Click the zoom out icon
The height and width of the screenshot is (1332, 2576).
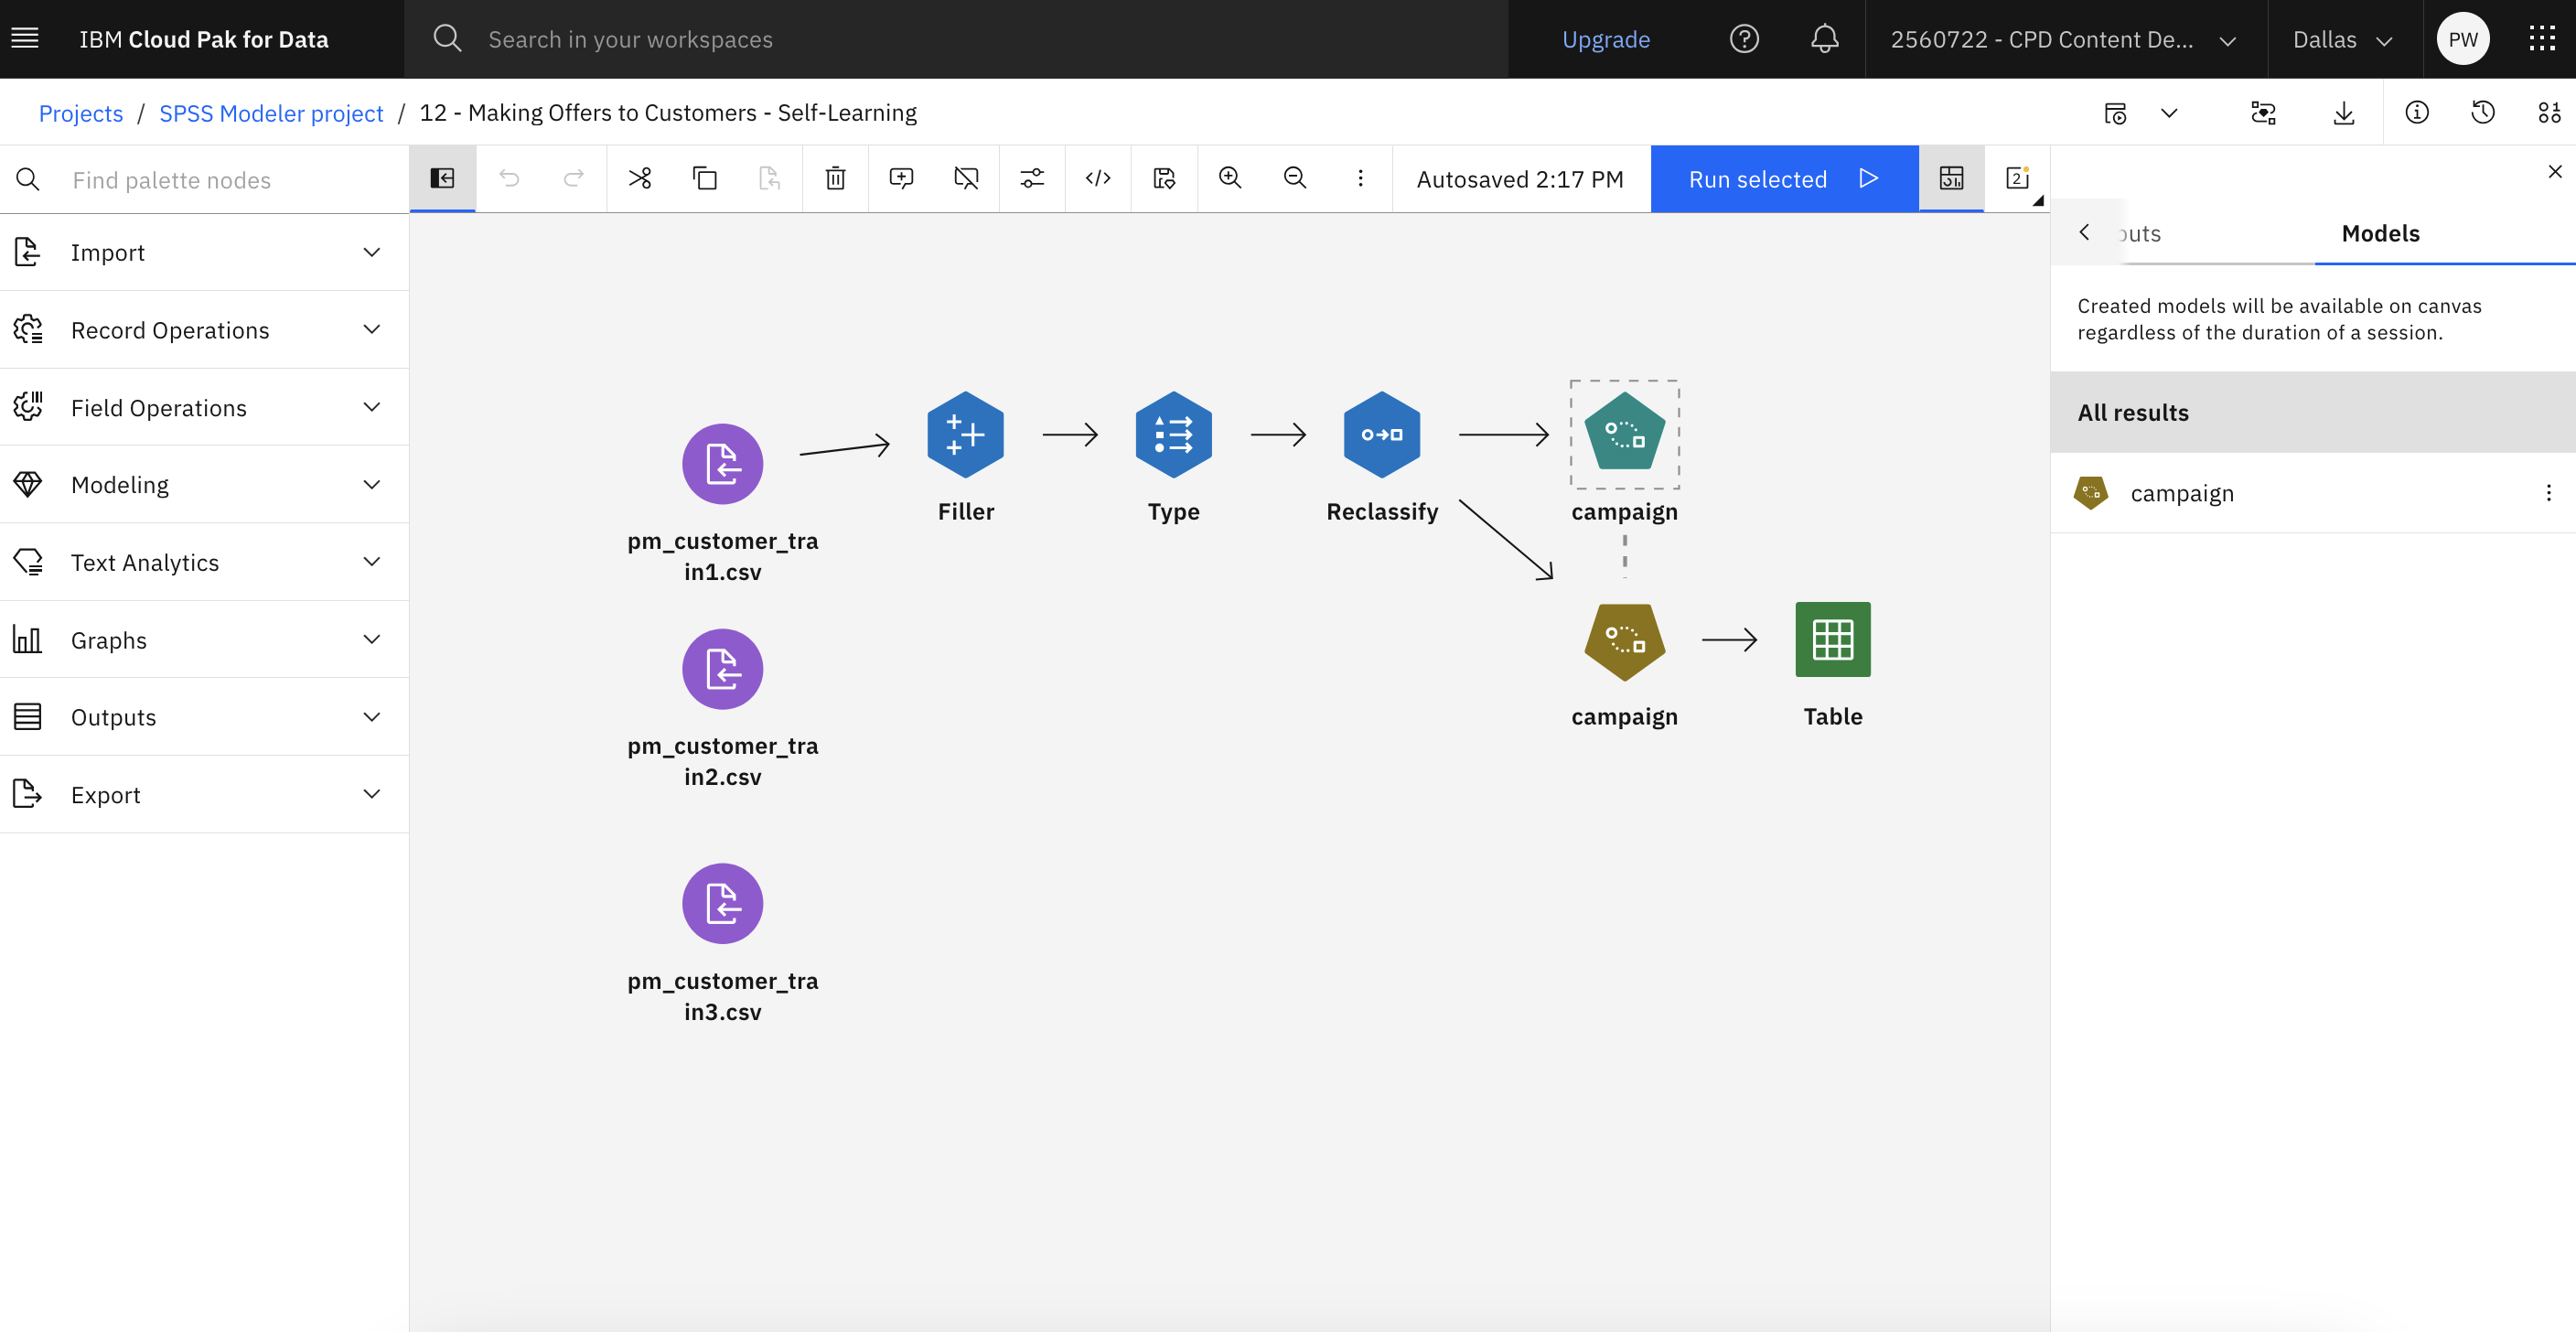coord(1293,177)
